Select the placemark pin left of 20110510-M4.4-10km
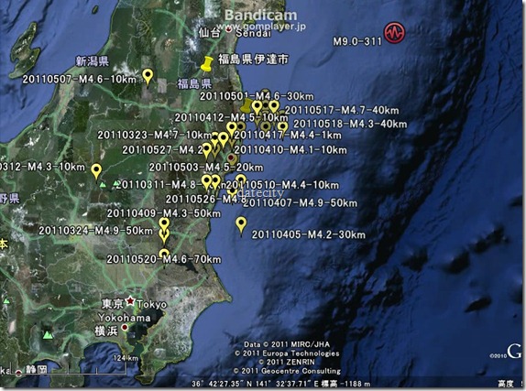526x391 pixels. 240,180
